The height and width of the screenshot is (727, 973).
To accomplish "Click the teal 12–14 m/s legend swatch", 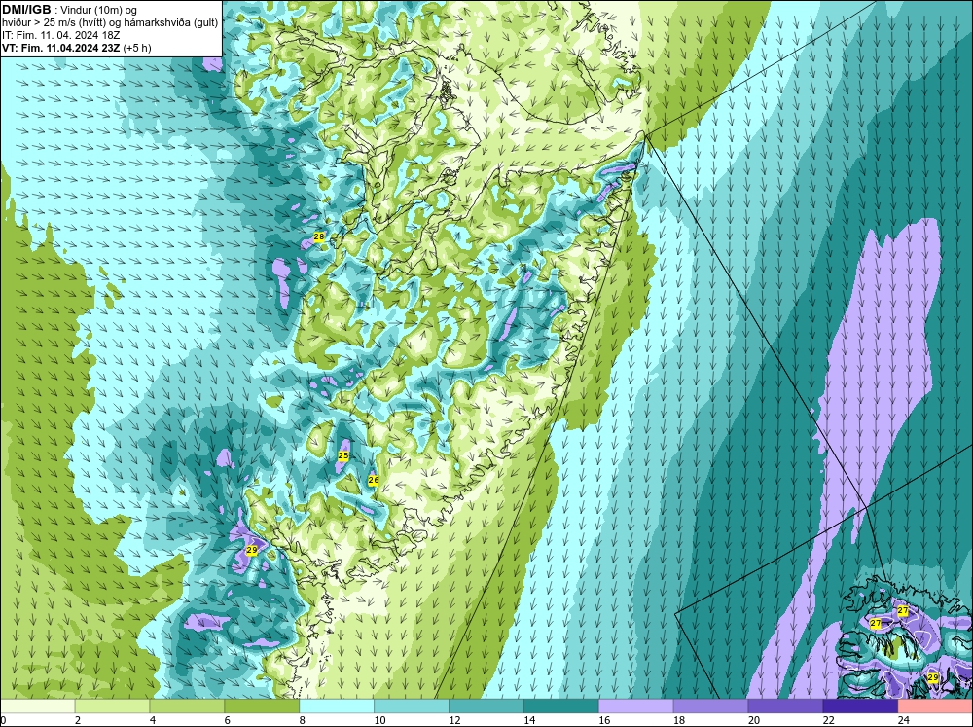I will (486, 707).
